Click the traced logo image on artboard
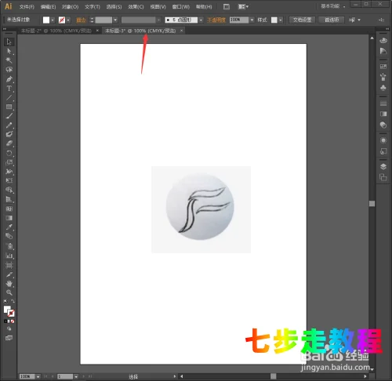The image size is (392, 381). 201,209
